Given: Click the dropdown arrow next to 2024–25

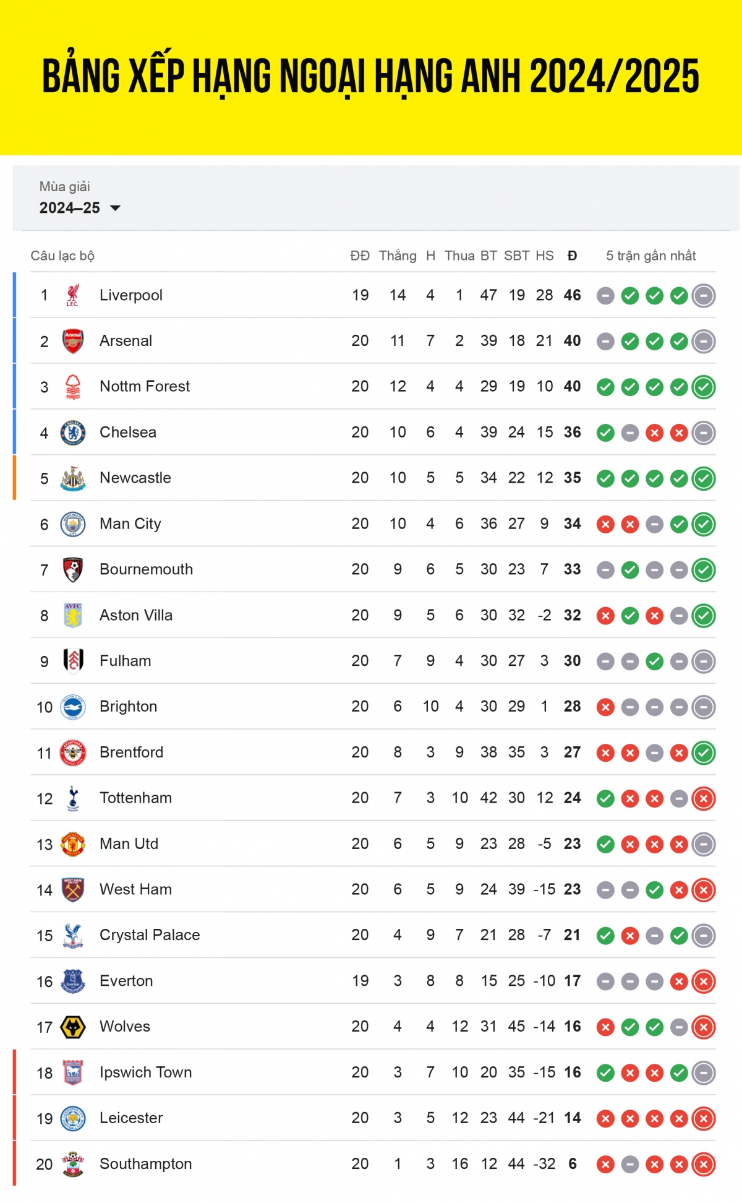Looking at the screenshot, I should (115, 208).
